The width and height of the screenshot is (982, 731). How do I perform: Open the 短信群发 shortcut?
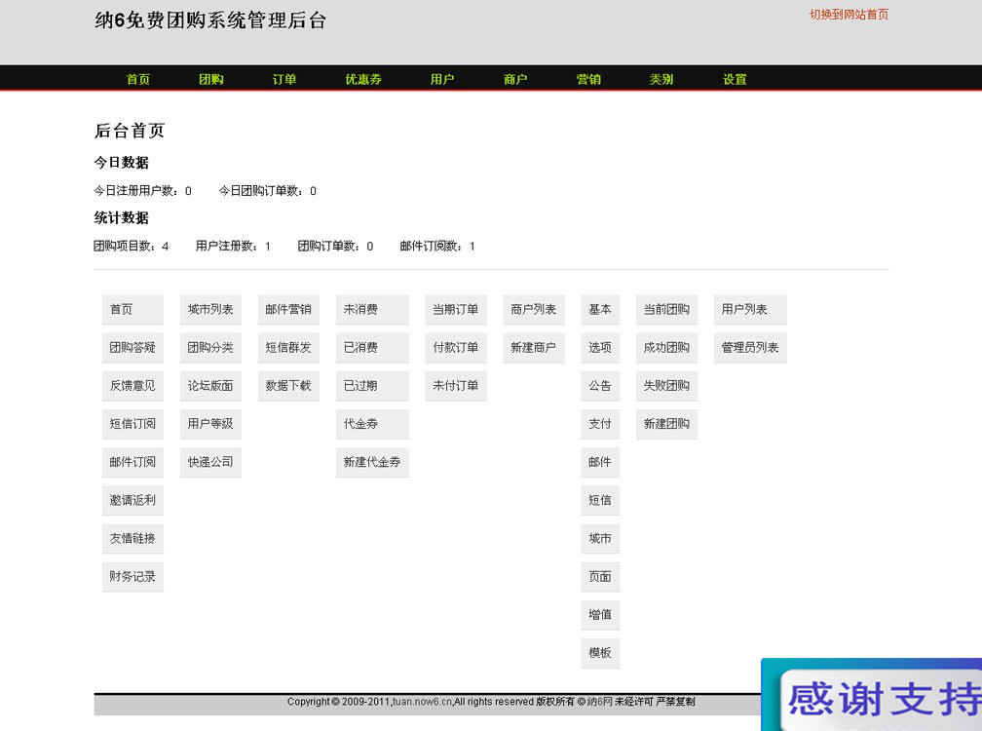pos(288,348)
